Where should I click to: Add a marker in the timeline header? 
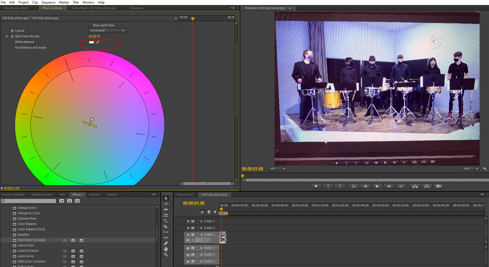[215, 212]
